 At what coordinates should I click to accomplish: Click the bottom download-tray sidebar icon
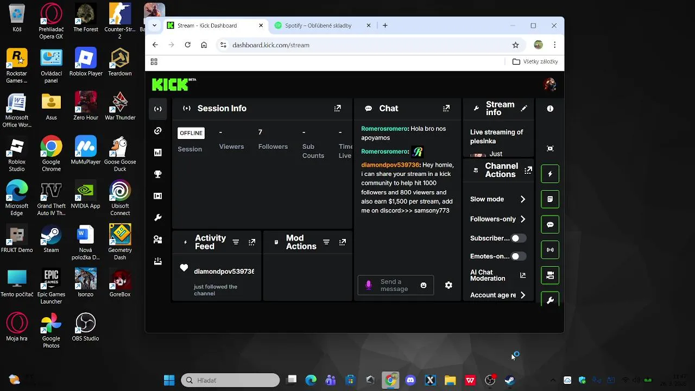pos(158,261)
